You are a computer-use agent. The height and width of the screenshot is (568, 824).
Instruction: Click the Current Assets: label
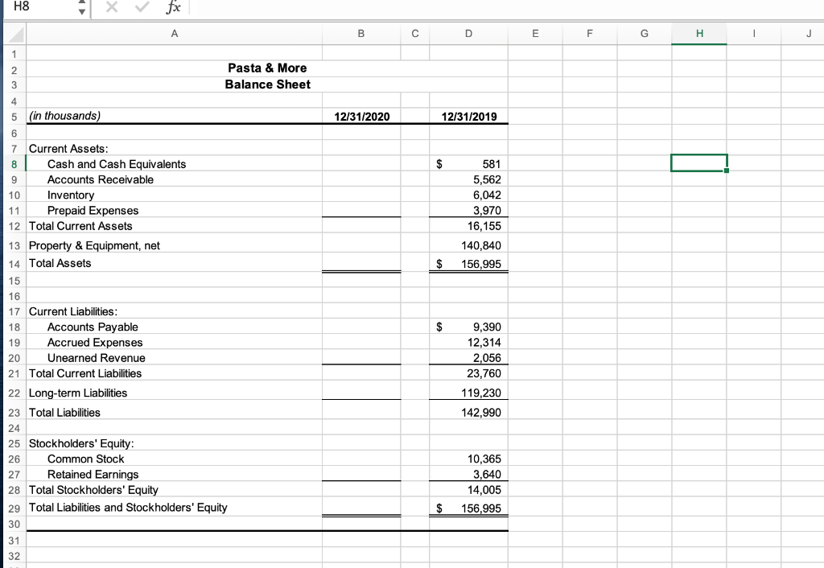pyautogui.click(x=68, y=149)
